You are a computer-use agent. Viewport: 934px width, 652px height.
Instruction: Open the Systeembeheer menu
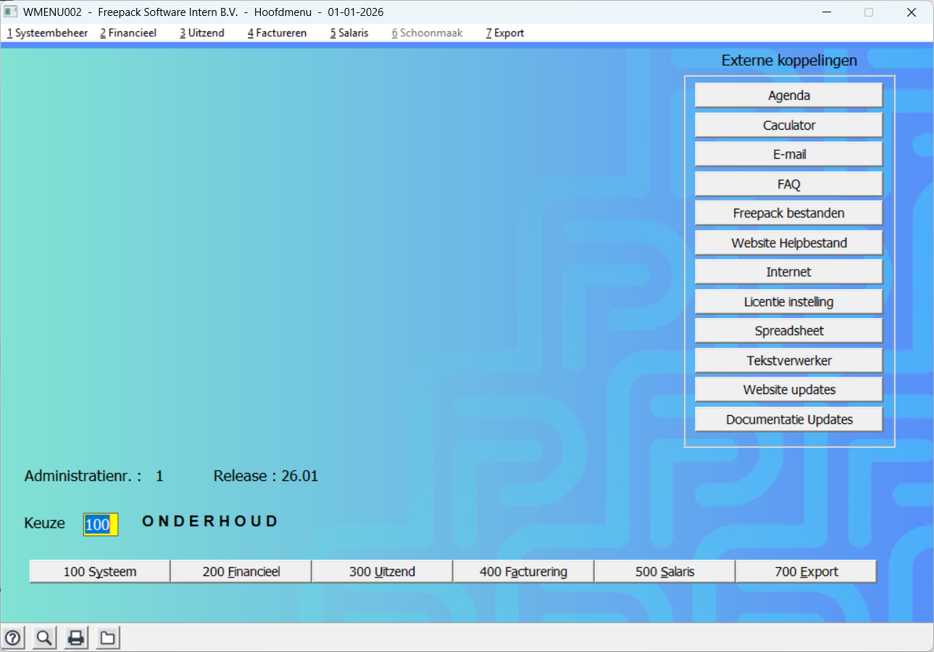pyautogui.click(x=47, y=33)
